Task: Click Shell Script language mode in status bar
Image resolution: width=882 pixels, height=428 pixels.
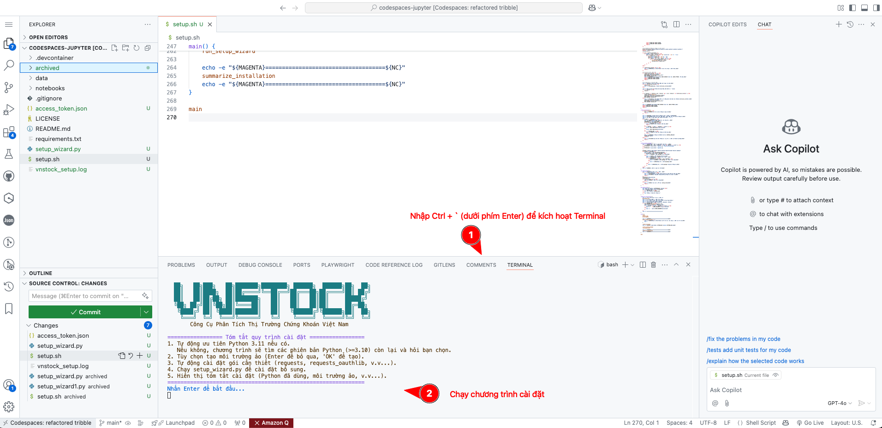Action: click(761, 423)
